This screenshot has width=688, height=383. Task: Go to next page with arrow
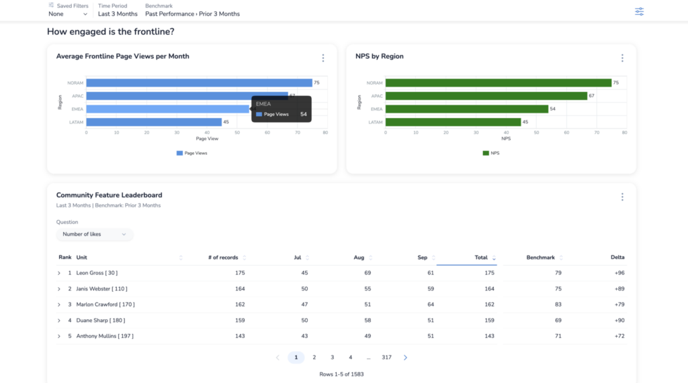point(405,358)
